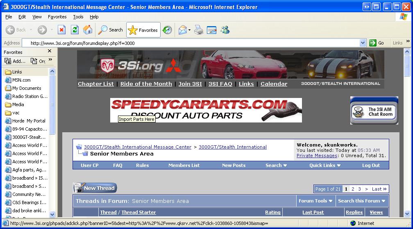Open Agfa parts favorite
Viewport: 413px width, 229px height.
(26, 170)
